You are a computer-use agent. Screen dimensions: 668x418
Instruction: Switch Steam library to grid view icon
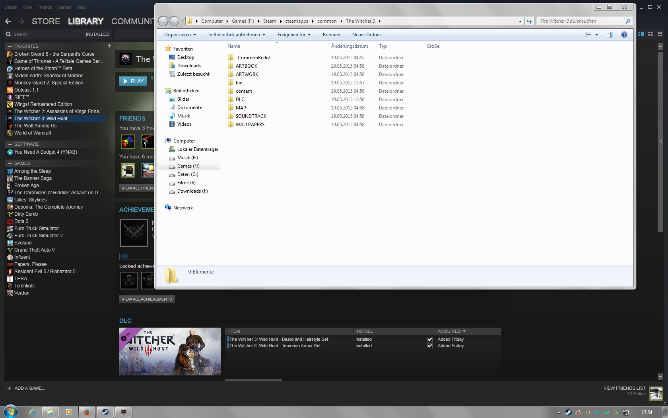(660, 35)
